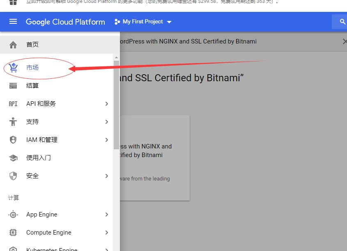Expand the 安全 submenu arrow
Viewport: 347px width, 251px height.
click(107, 176)
